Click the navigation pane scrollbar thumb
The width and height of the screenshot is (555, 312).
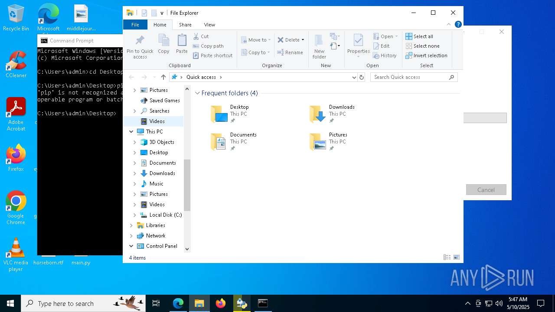point(187,185)
